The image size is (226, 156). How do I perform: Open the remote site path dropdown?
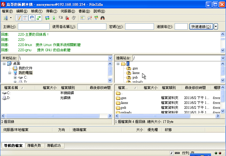[x=223, y=58]
